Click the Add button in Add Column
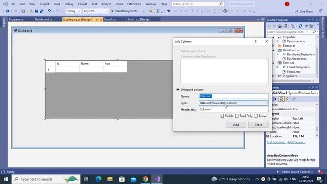Screen dimensions: 327x184 coord(236,125)
